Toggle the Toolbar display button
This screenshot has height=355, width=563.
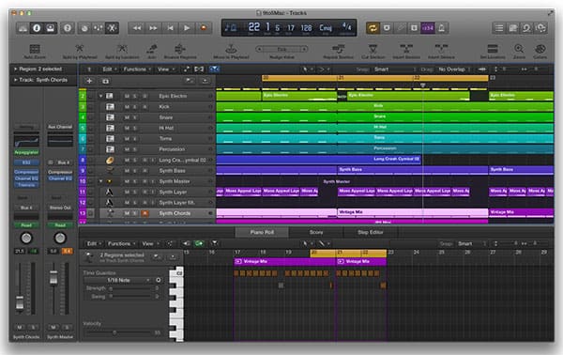pos(51,28)
